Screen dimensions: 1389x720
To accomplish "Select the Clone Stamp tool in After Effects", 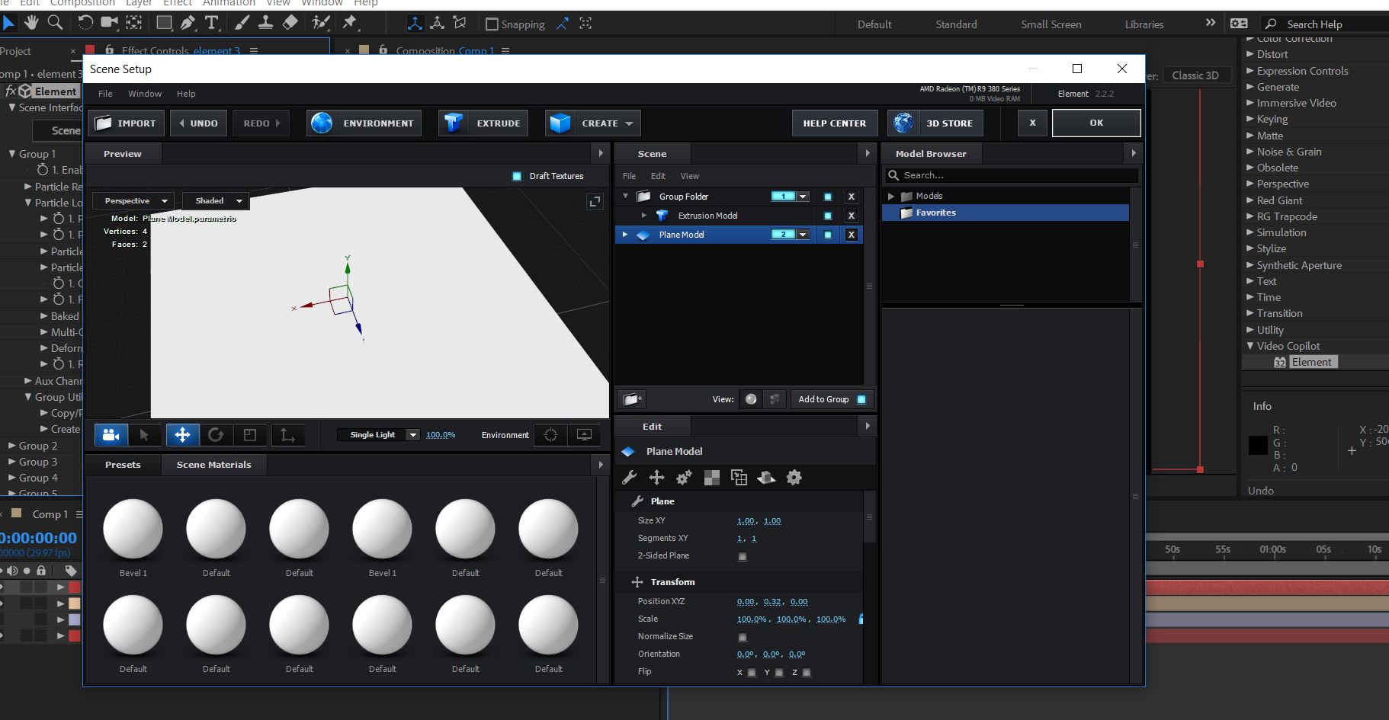I will tap(265, 23).
